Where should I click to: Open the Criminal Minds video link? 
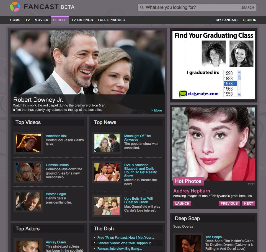[57, 165]
